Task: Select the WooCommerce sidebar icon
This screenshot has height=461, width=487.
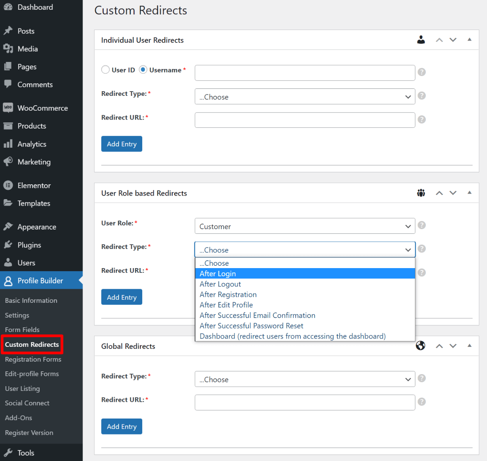Action: coord(8,108)
